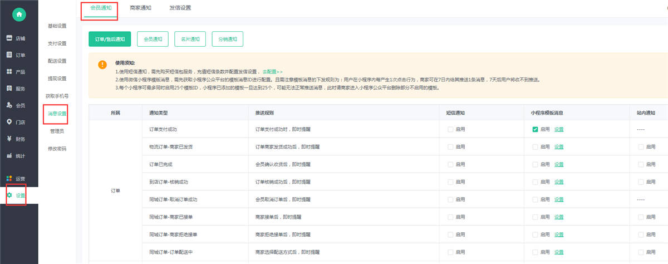Viewport: 668px width, 264px height.
Task: Open 产品 section in the sidebar
Action: coord(16,72)
